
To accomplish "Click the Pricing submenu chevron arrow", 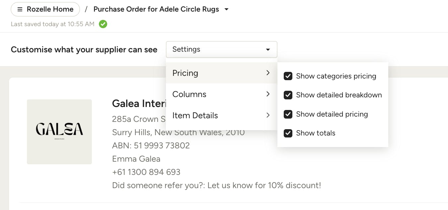I will [x=268, y=73].
